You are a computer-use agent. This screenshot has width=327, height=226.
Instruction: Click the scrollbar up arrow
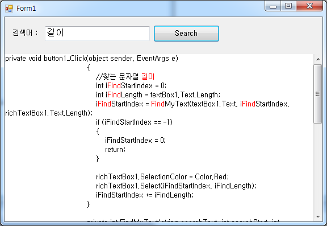318,59
